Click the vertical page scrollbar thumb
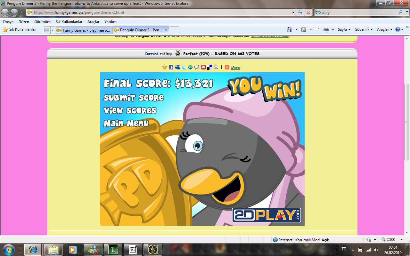The height and width of the screenshot is (256, 410). 407,122
